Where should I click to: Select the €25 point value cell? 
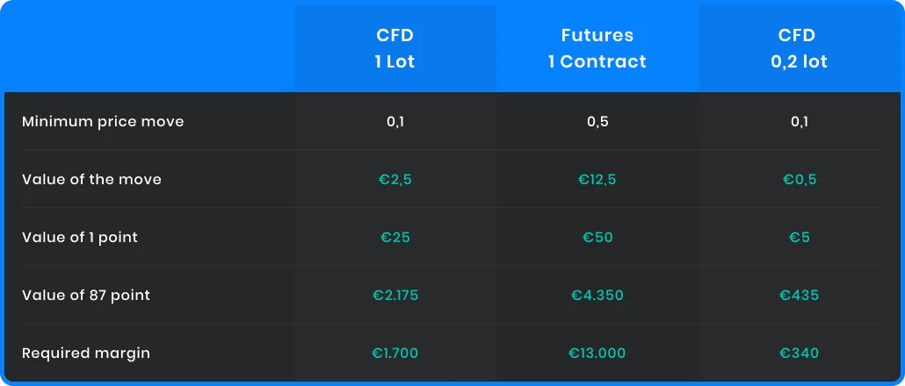pos(395,238)
